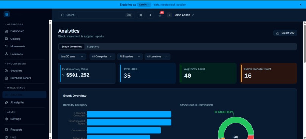Select Analytics in the sidebar

coord(24,95)
